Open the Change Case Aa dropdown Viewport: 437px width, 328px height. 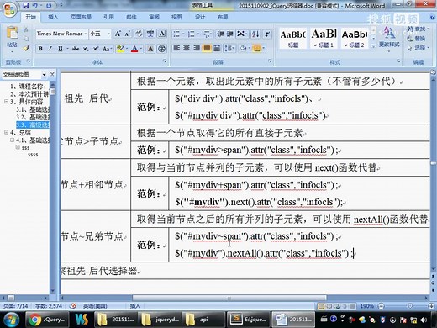pos(107,49)
